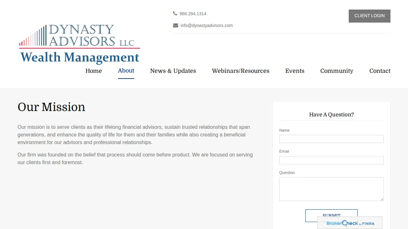
Task: Call the phone number 866.284.1314
Action: pyautogui.click(x=193, y=14)
